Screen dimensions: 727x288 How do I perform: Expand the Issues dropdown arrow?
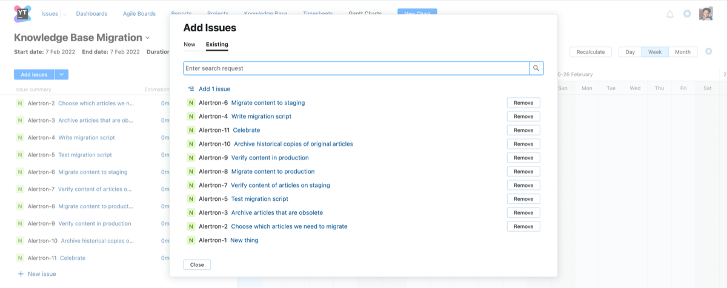(x=64, y=14)
